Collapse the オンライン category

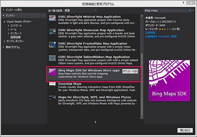click(x=4, y=15)
